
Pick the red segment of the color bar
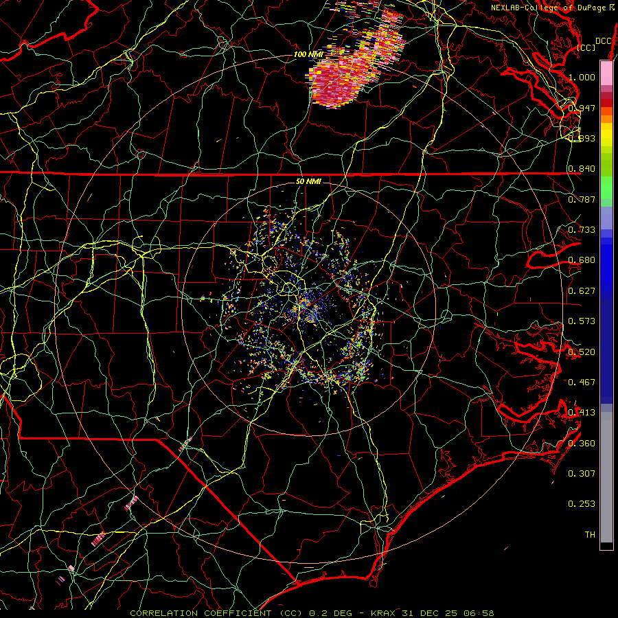tap(606, 103)
